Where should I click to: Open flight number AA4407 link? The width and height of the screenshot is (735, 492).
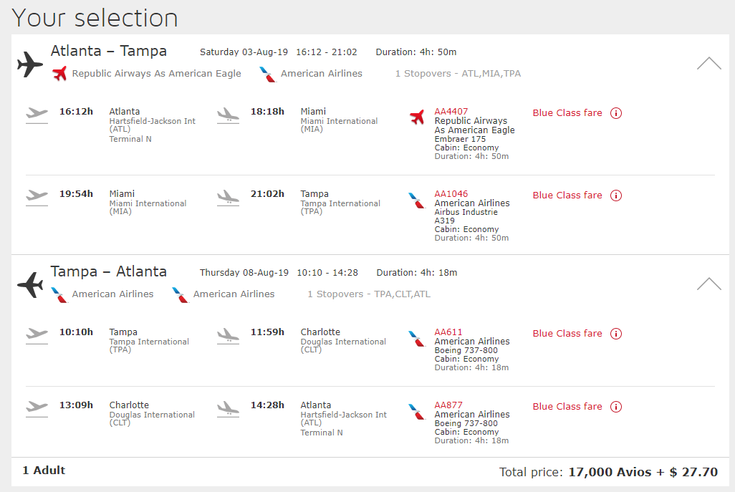(451, 112)
